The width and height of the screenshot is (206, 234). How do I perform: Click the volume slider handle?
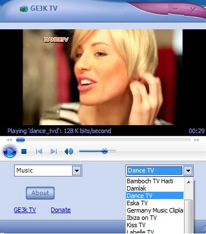[105, 151]
